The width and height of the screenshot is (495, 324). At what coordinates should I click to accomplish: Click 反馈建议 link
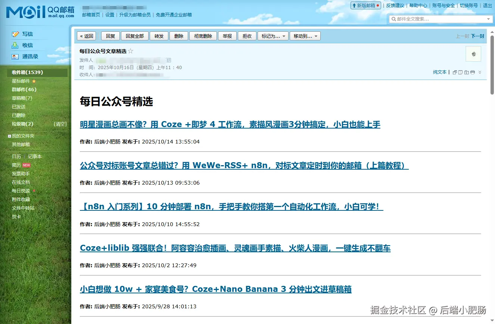pos(395,6)
